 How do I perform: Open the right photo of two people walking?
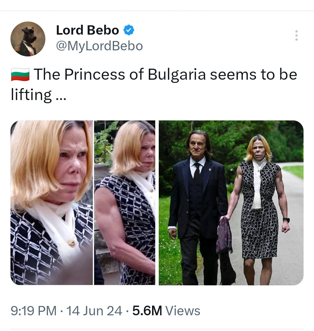(231, 202)
